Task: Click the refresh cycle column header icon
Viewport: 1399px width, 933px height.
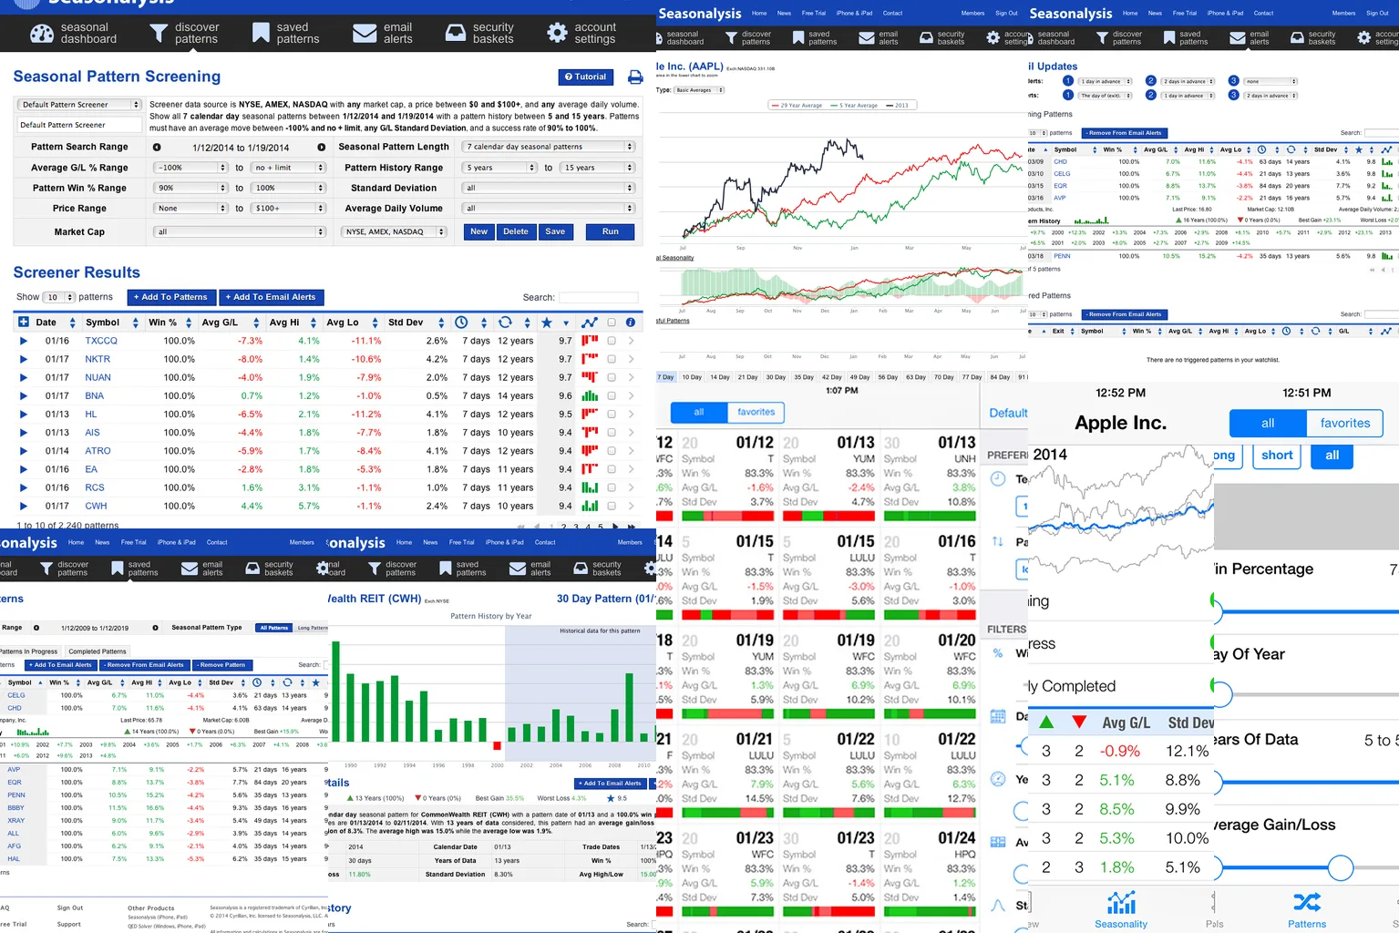Action: [505, 323]
